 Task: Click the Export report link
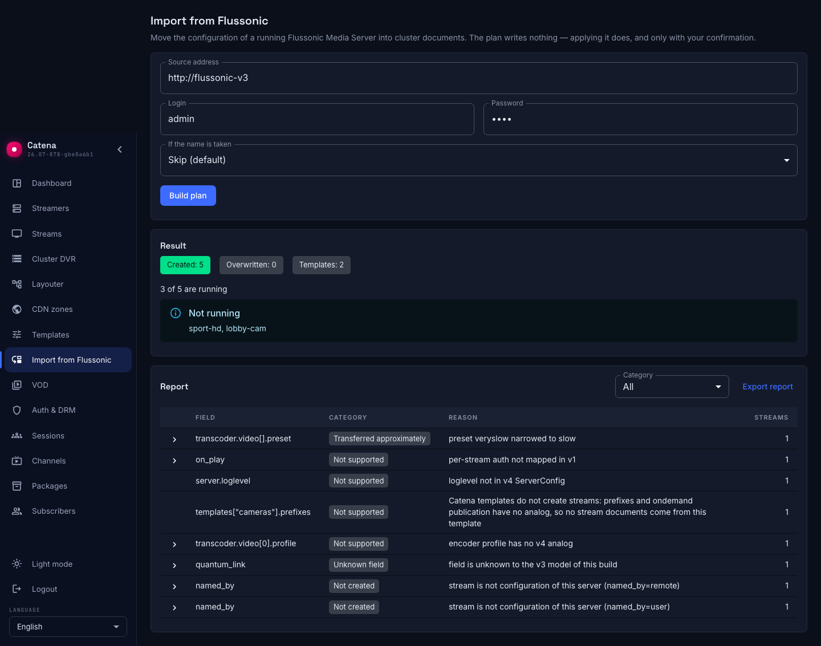pyautogui.click(x=767, y=387)
